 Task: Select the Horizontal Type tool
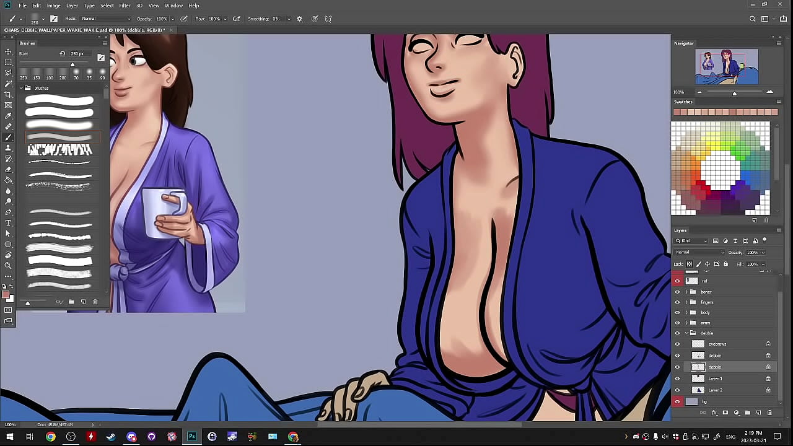click(x=8, y=223)
